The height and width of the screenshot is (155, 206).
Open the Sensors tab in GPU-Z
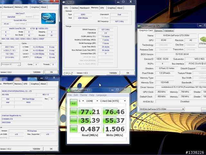(158, 31)
